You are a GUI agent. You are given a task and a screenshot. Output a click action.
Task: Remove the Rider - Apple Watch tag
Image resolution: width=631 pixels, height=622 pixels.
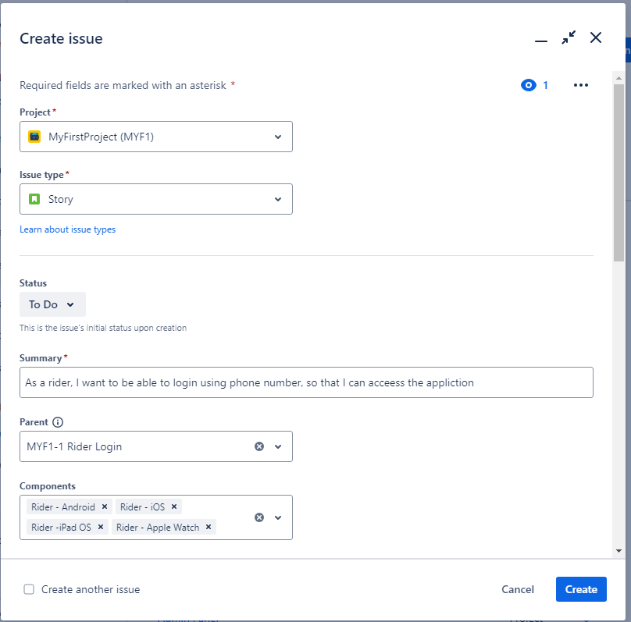pos(209,527)
